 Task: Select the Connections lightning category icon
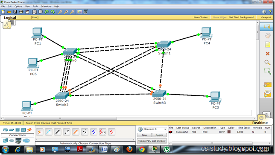[29, 129]
